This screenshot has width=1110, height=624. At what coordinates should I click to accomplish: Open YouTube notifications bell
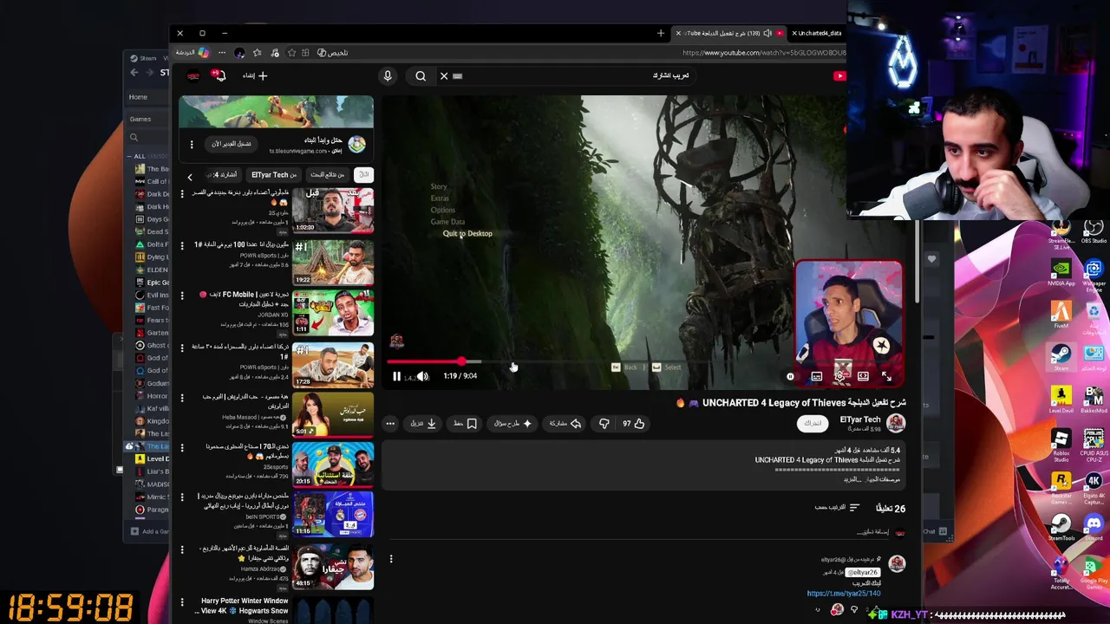tap(219, 75)
